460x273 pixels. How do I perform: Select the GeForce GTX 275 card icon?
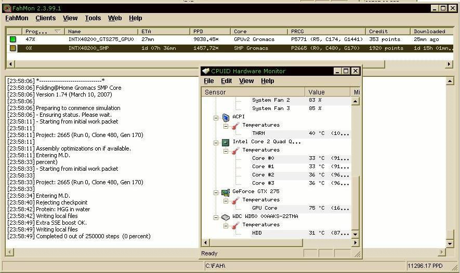coord(225,192)
